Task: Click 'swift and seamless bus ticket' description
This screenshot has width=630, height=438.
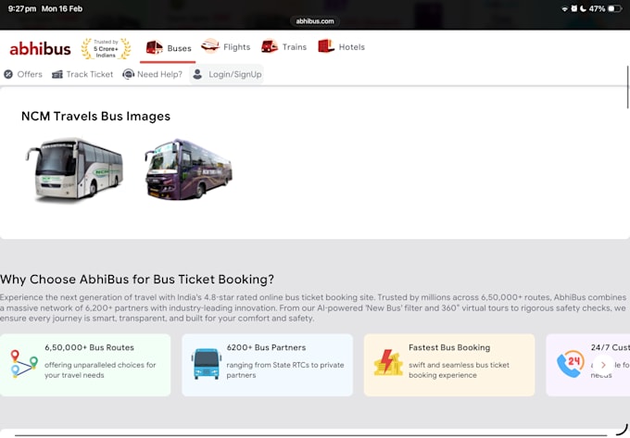Action: point(459,369)
